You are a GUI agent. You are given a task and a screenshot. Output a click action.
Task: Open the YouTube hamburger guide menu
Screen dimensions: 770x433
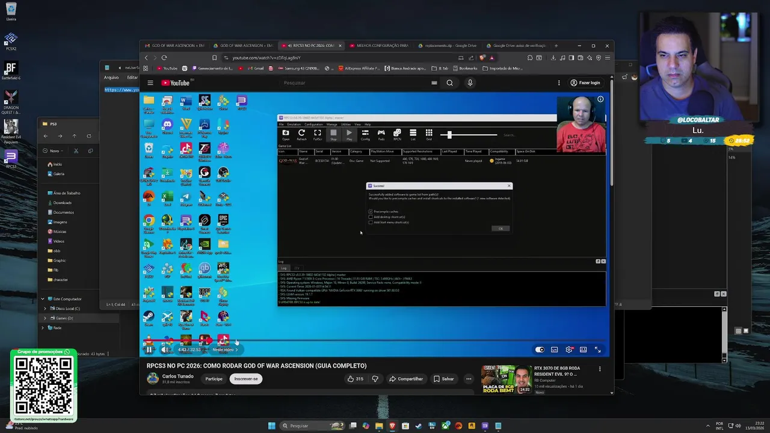click(150, 83)
